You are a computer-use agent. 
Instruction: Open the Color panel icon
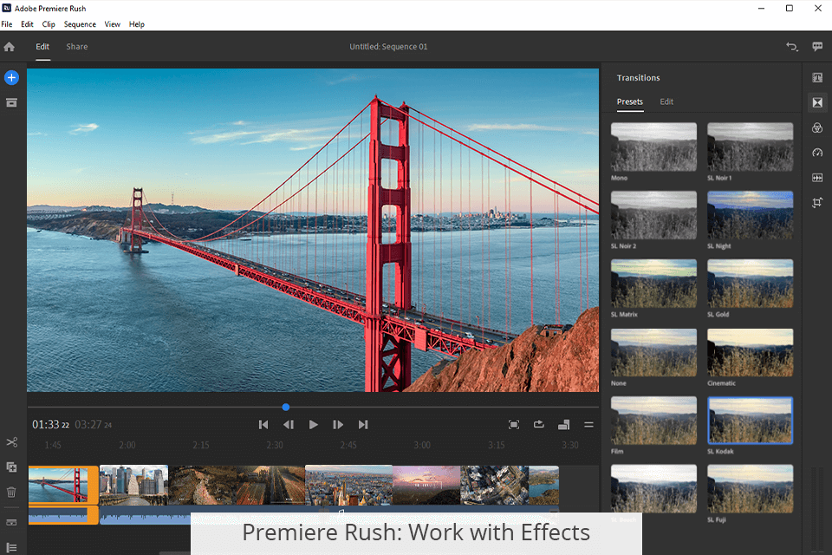(x=817, y=128)
